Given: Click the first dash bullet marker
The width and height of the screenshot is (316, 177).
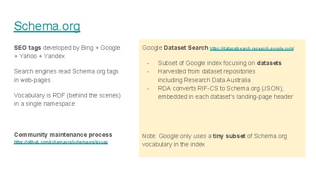Looking at the screenshot, I should pos(148,63).
